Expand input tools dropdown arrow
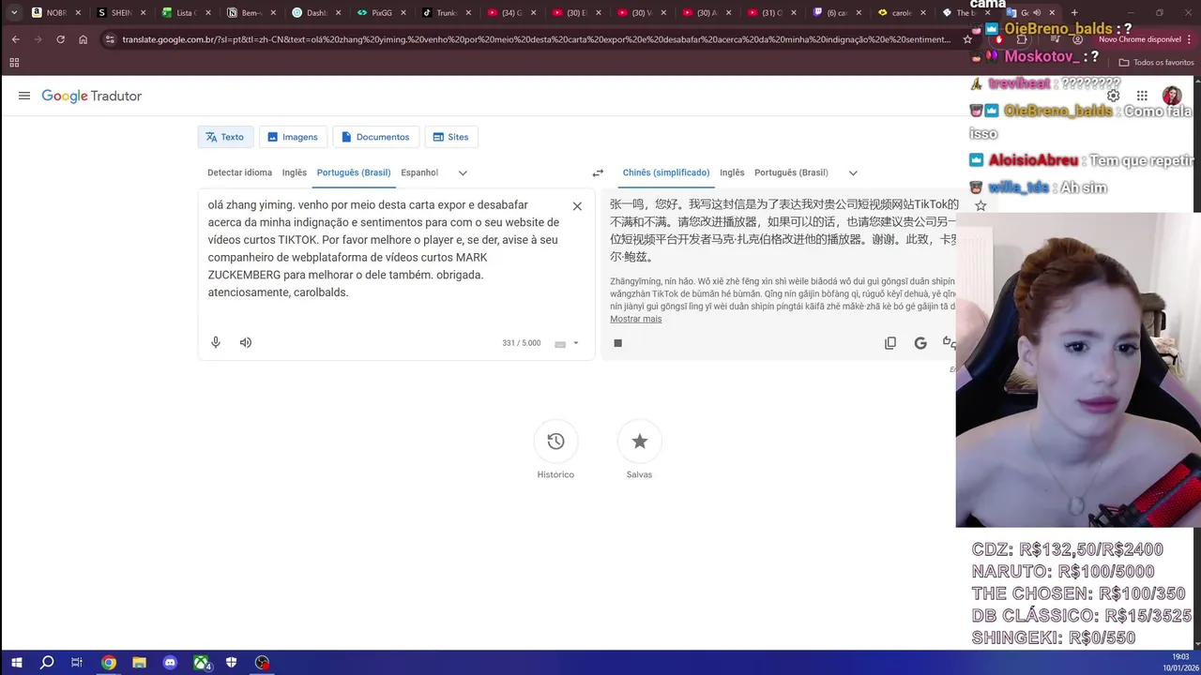 (x=576, y=343)
